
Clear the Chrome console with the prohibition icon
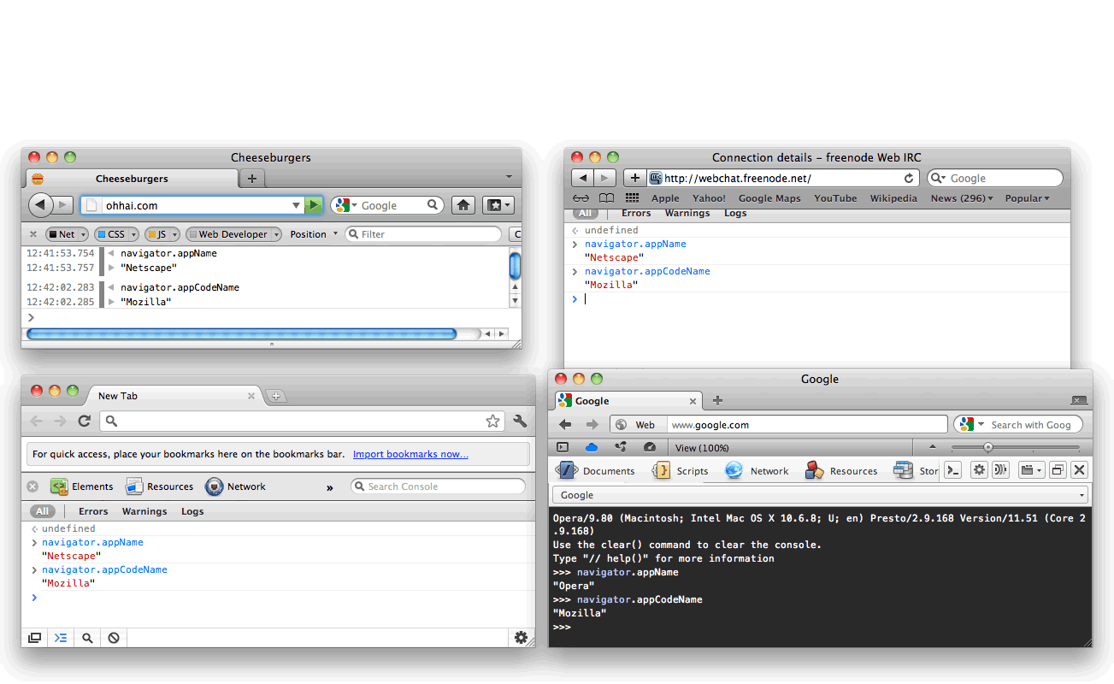113,637
